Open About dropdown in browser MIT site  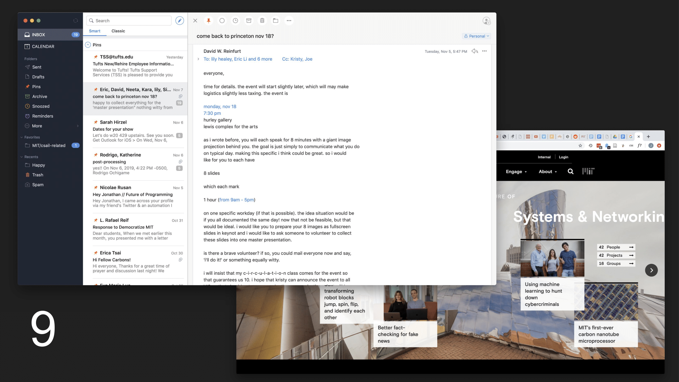548,172
